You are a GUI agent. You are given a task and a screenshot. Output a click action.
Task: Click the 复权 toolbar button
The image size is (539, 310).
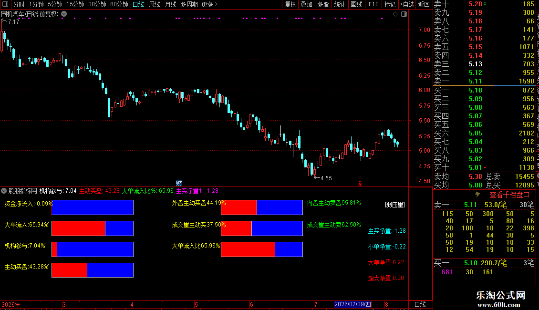pos(290,4)
